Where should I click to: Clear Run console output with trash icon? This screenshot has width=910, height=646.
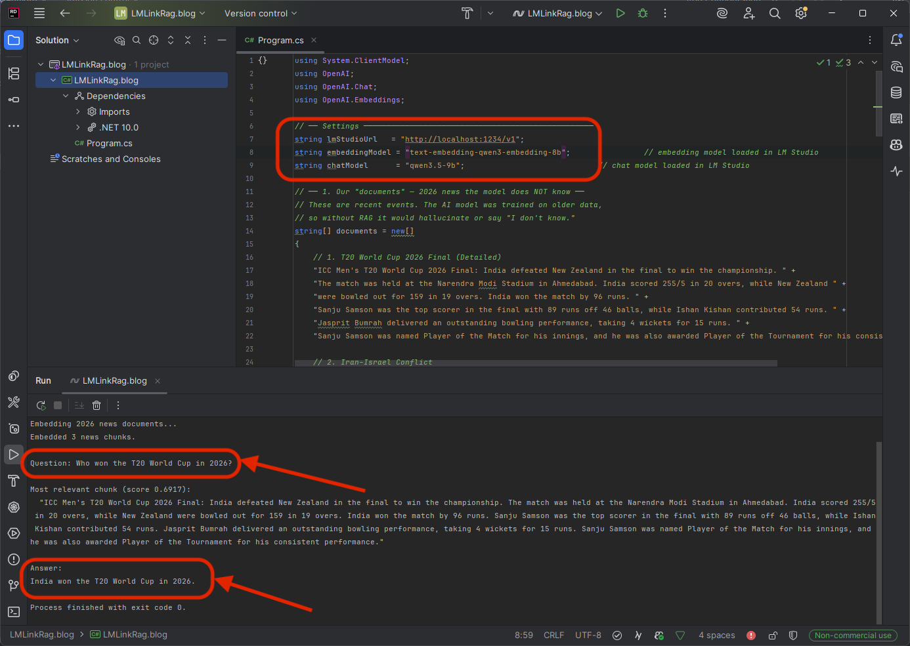point(97,405)
